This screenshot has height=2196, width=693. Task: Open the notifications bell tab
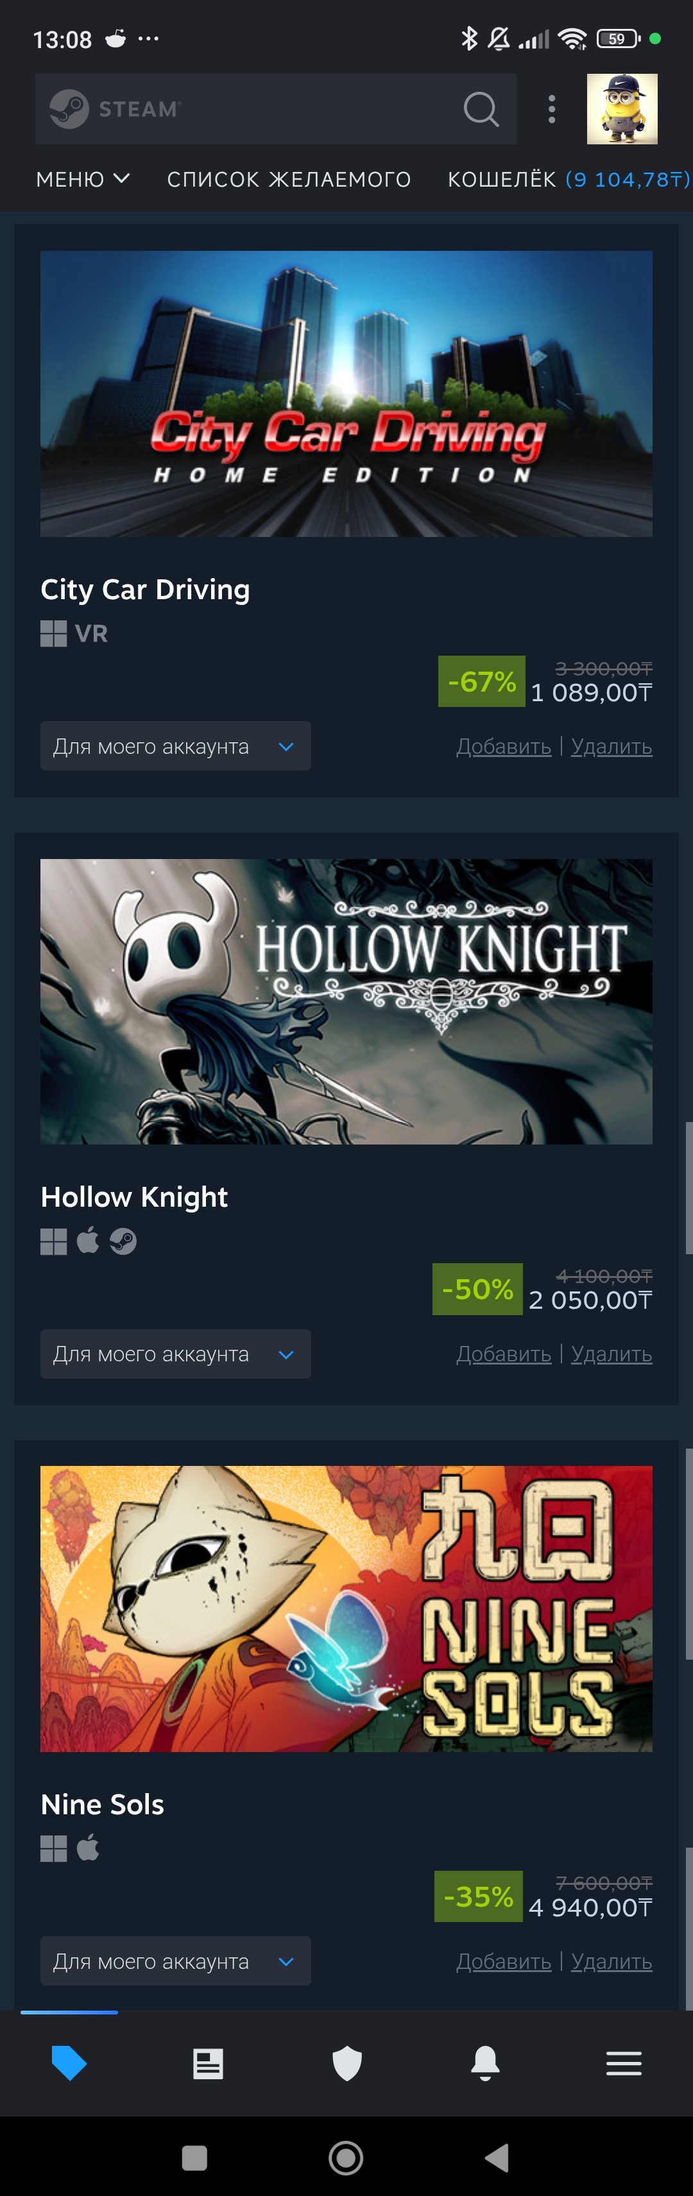click(x=485, y=2064)
